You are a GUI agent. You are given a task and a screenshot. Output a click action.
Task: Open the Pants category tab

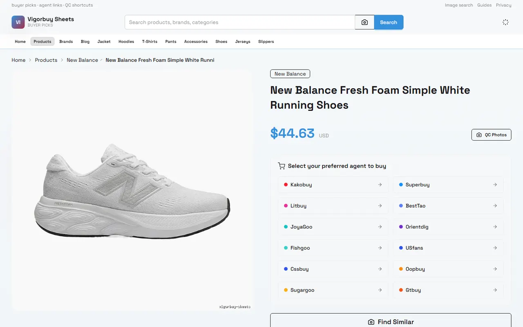coord(171,42)
